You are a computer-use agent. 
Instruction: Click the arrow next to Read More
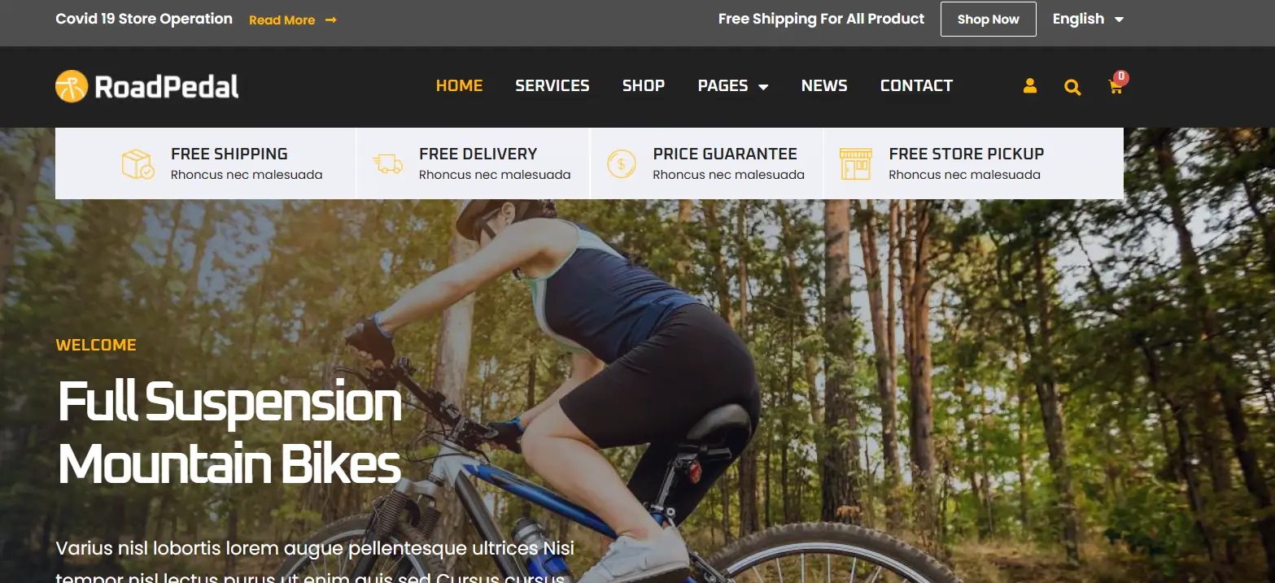330,20
